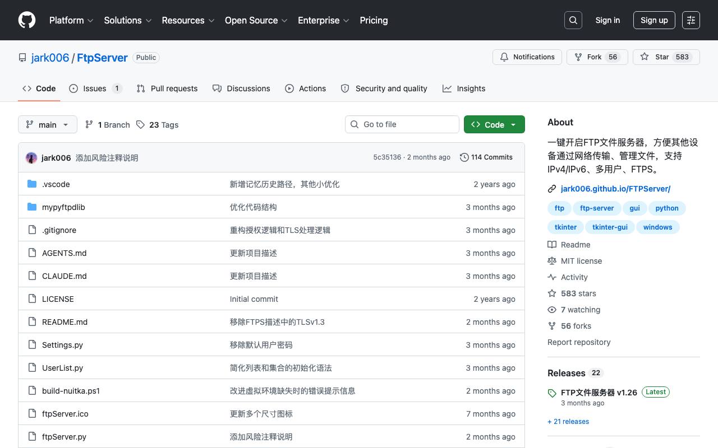Select the python topic tag

667,208
